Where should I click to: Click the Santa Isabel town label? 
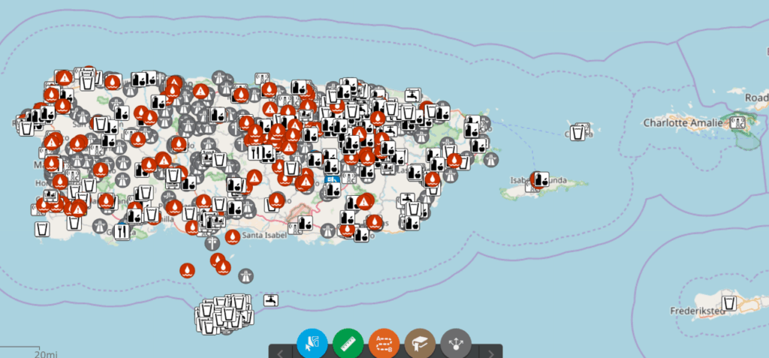point(267,235)
